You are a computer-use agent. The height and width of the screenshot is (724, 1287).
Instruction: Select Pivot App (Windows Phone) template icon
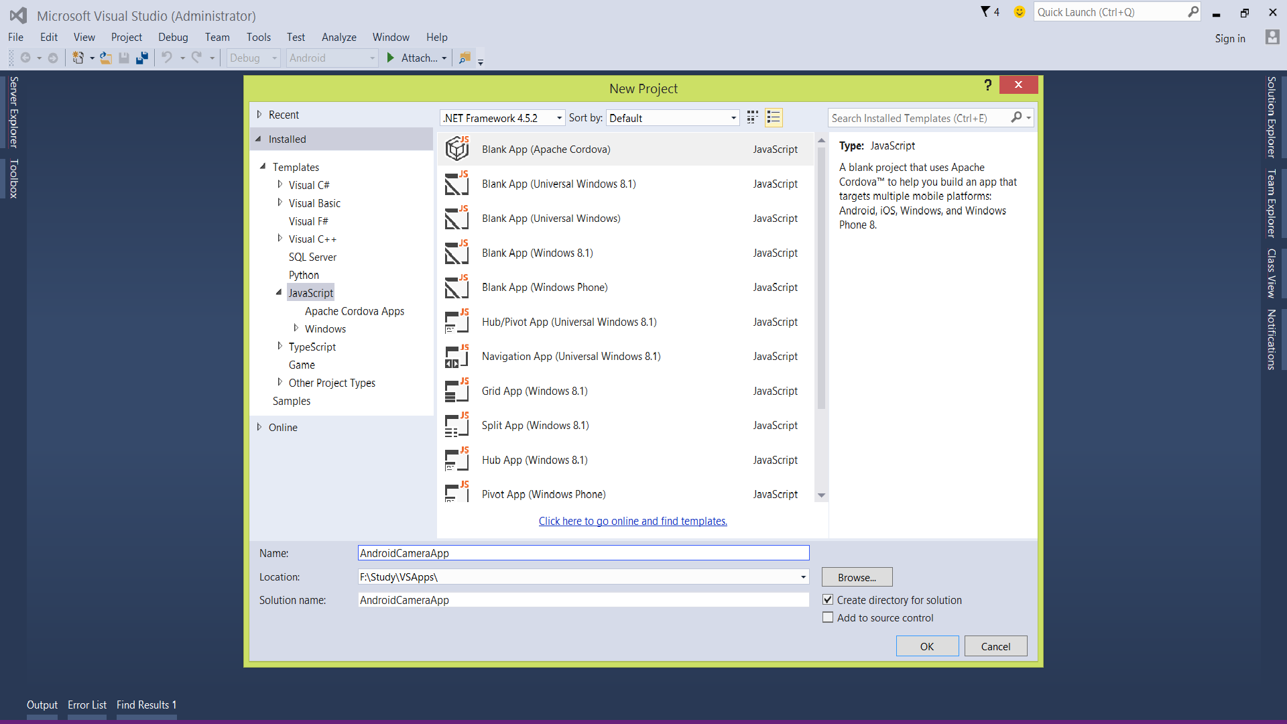point(457,492)
